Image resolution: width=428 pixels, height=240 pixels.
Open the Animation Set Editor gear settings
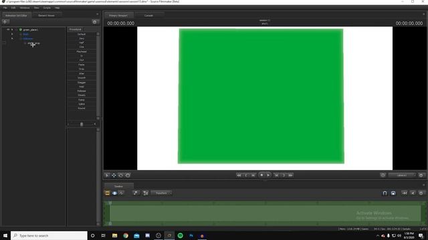pos(95,22)
